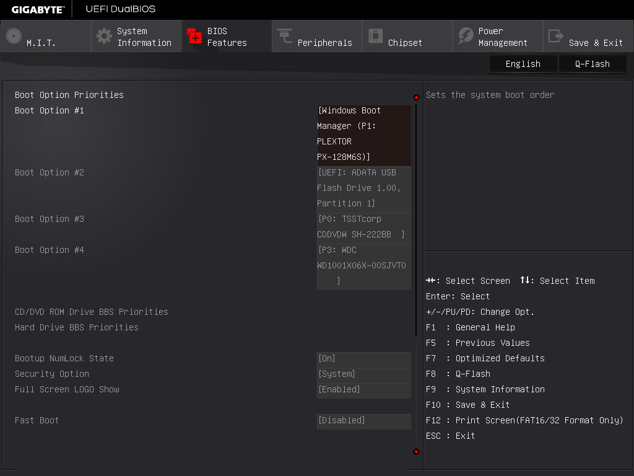Select the Fast Boot label

pos(37,420)
